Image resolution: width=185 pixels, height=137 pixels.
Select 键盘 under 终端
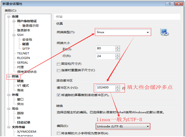coord(21,81)
